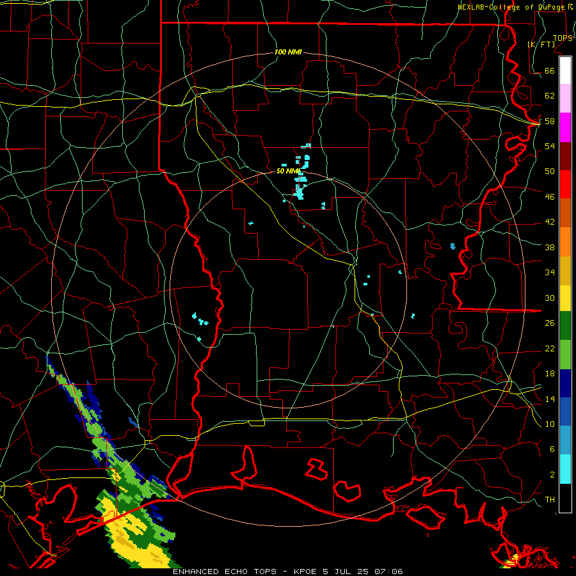The image size is (576, 576).
Task: Click the 'TH' threshold label on the legend
Action: click(x=550, y=499)
